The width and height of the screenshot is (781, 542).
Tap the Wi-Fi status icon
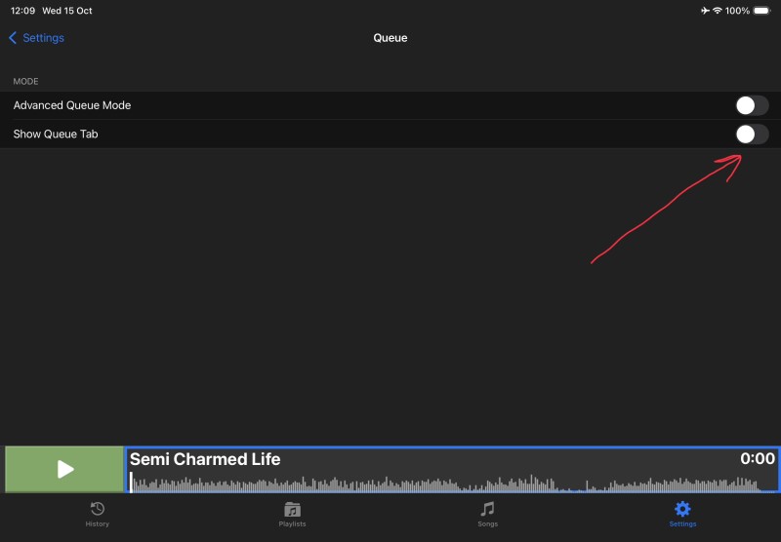click(718, 11)
